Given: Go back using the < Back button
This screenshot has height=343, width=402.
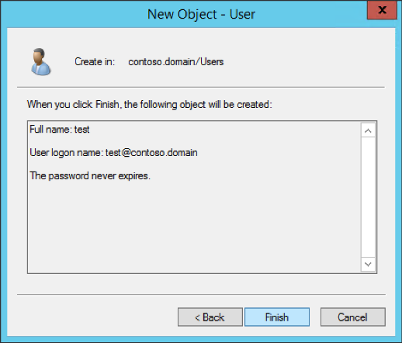Looking at the screenshot, I should pyautogui.click(x=210, y=317).
